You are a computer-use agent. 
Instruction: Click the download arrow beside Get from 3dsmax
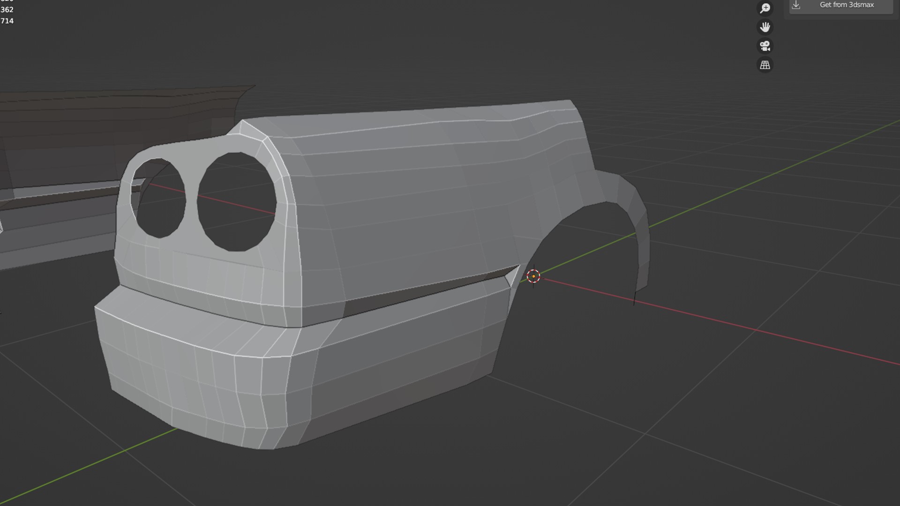pos(796,5)
